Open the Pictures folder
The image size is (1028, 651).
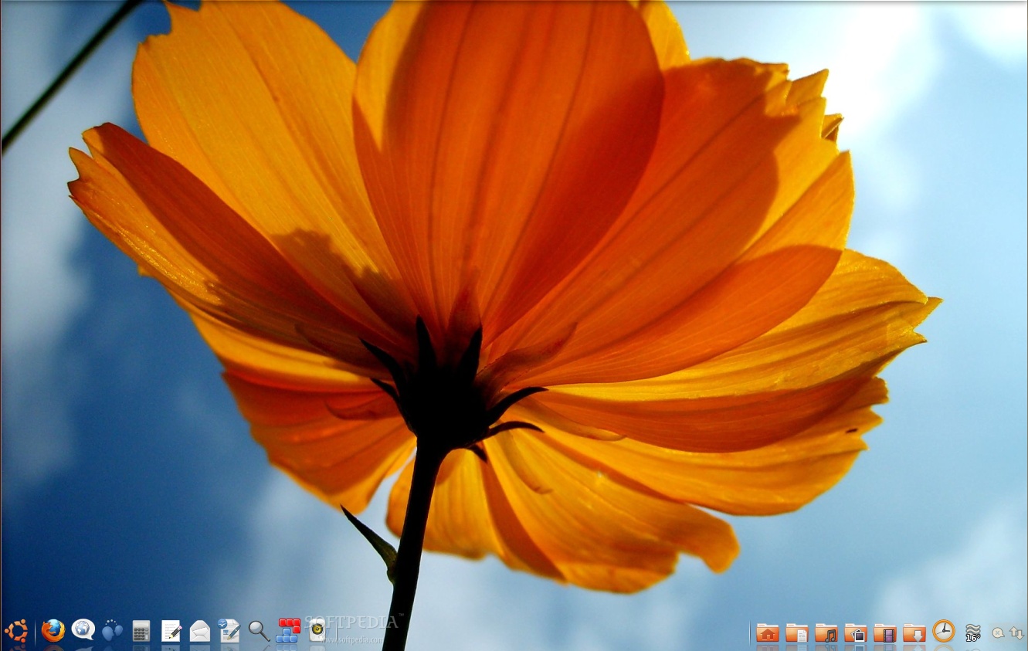click(x=855, y=632)
